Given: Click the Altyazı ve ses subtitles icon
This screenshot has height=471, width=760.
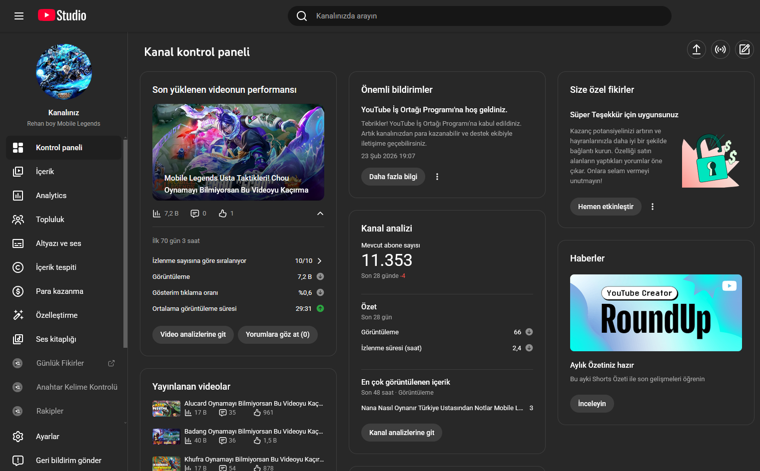Looking at the screenshot, I should pos(18,243).
